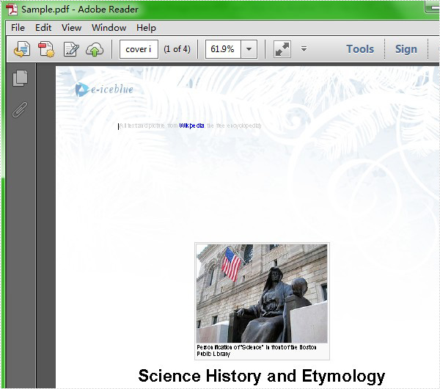Viewport: 440px width, 389px height.
Task: Open the File menu
Action: (18, 28)
